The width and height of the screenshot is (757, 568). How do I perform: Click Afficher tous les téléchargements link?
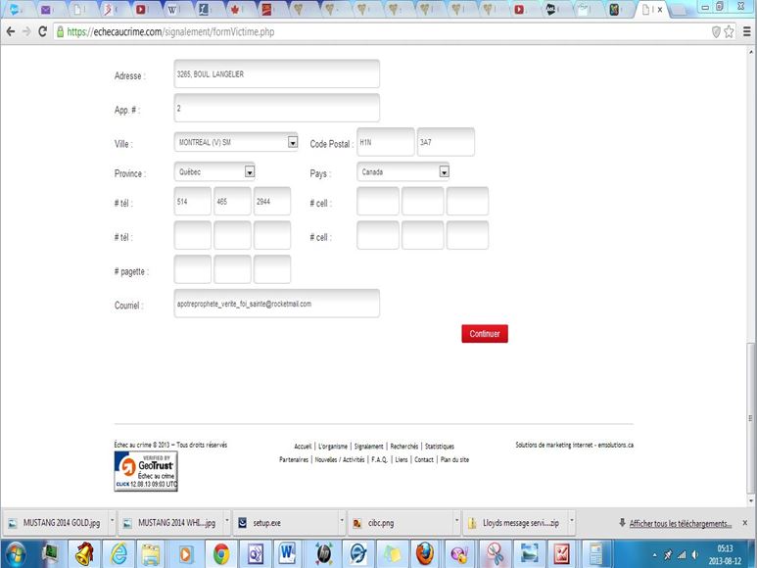pyautogui.click(x=680, y=523)
